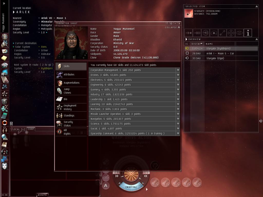Click the Orbit icon in Selected Item
Viewport: 263px width, 197px height.
point(214,33)
